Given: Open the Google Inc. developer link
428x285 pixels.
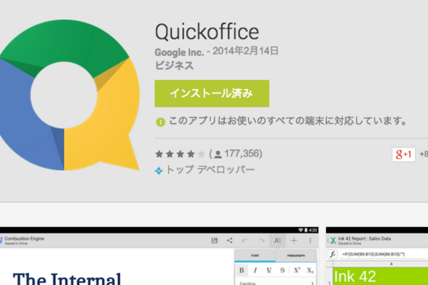Looking at the screenshot, I should pyautogui.click(x=179, y=52).
